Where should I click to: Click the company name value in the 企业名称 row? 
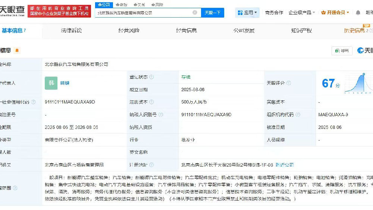click(76, 64)
